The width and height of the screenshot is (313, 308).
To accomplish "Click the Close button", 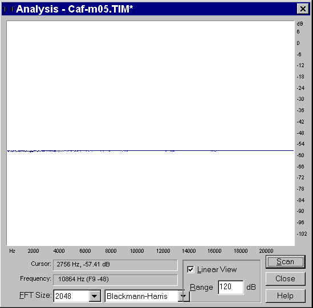I will click(285, 278).
